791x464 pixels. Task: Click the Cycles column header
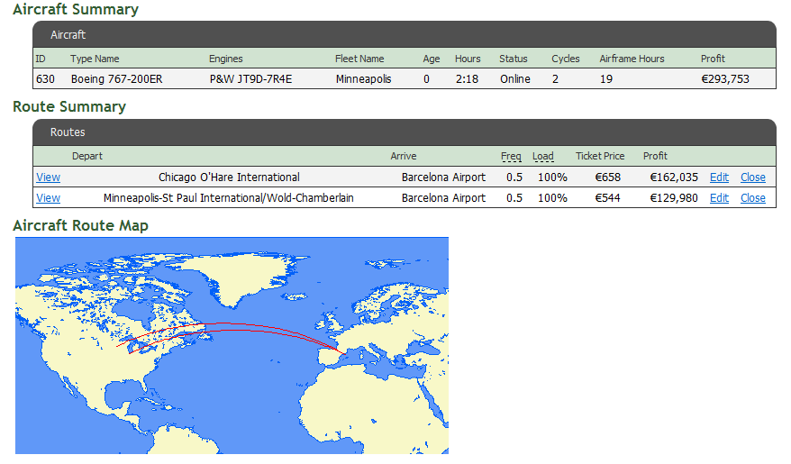click(566, 59)
